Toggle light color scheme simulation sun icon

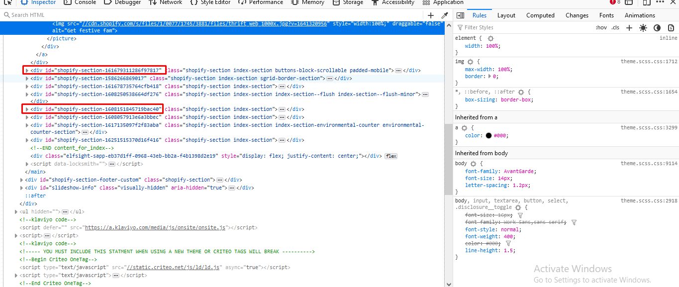click(x=643, y=28)
